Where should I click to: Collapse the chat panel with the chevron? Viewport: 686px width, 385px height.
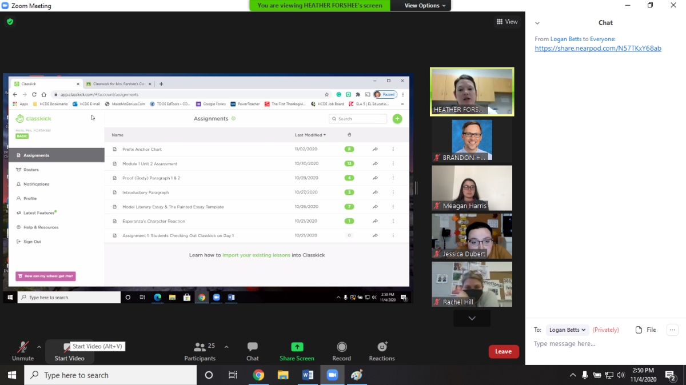[x=537, y=23]
